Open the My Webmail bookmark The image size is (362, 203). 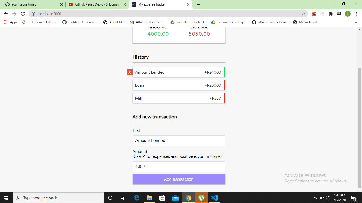pyautogui.click(x=305, y=22)
